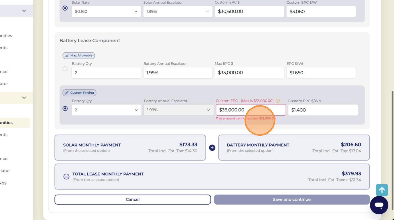Click the $379.93 total payment amount

351,173
